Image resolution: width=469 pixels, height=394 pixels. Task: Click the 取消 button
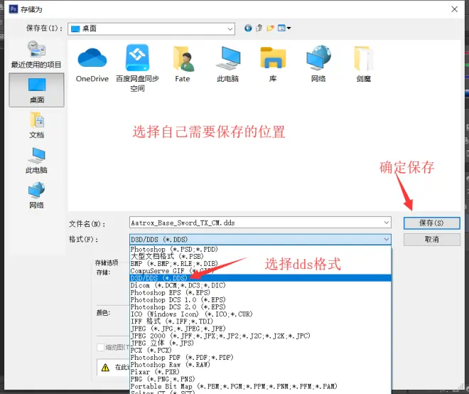click(x=431, y=240)
